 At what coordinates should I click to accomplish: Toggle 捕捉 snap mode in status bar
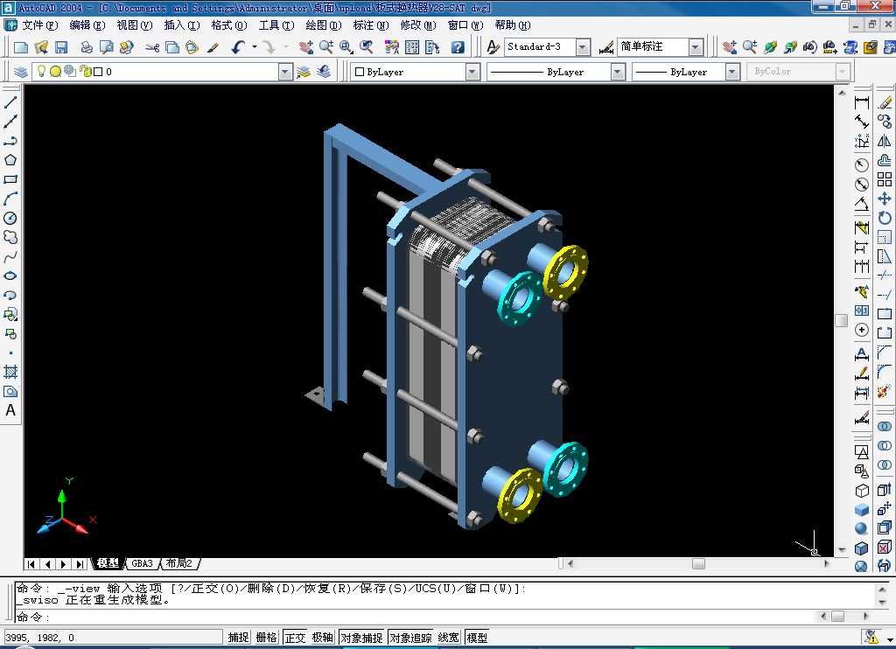click(238, 638)
